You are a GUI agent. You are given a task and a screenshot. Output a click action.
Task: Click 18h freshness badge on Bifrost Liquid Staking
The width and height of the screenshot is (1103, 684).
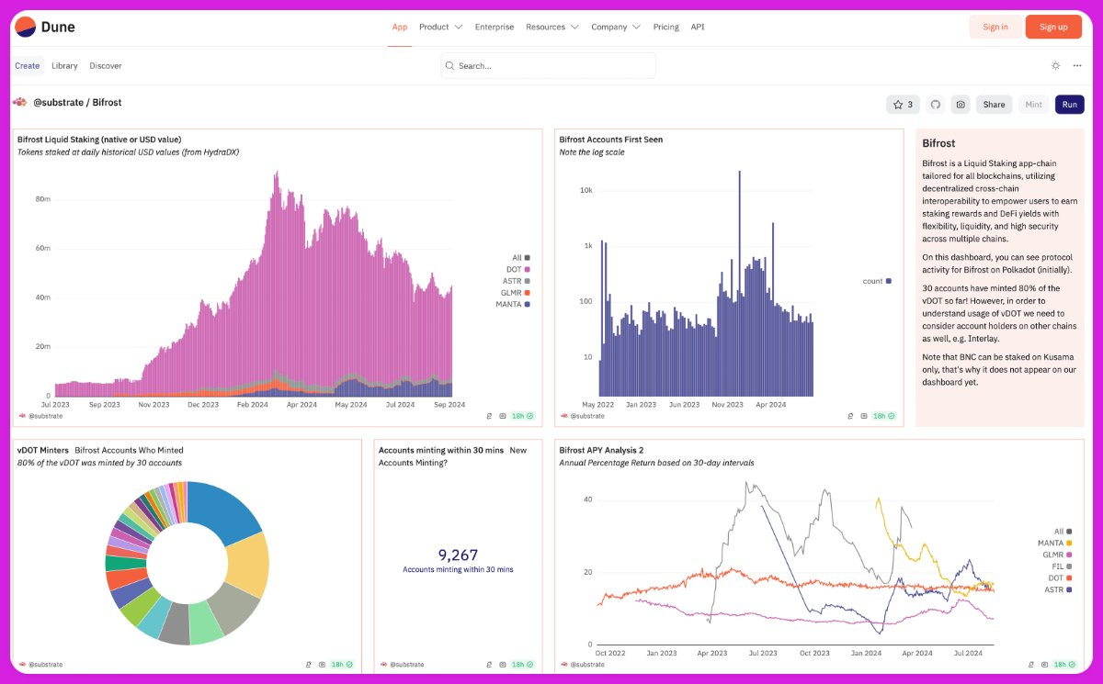[523, 416]
